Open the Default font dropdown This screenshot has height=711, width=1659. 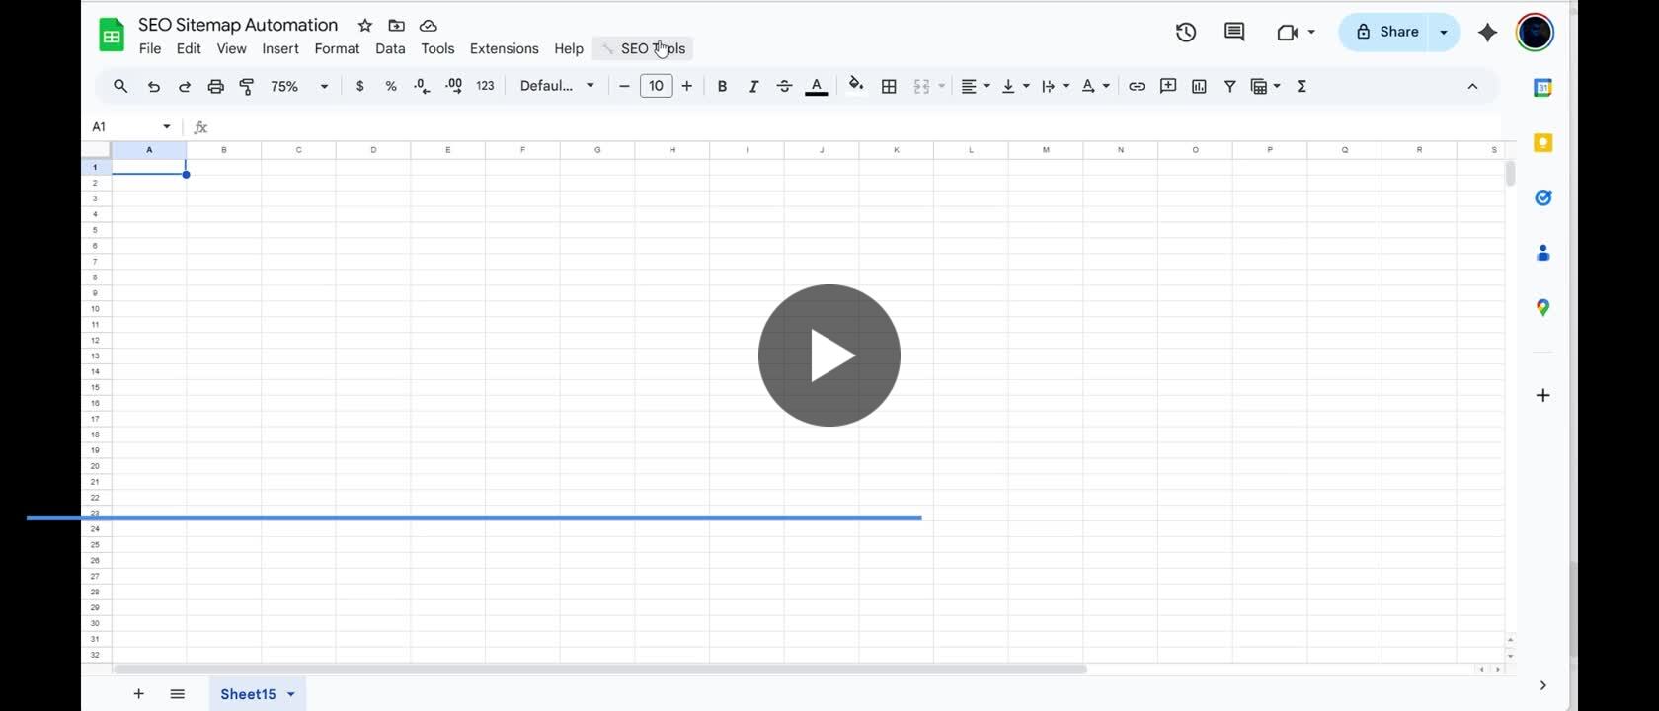[x=557, y=86]
